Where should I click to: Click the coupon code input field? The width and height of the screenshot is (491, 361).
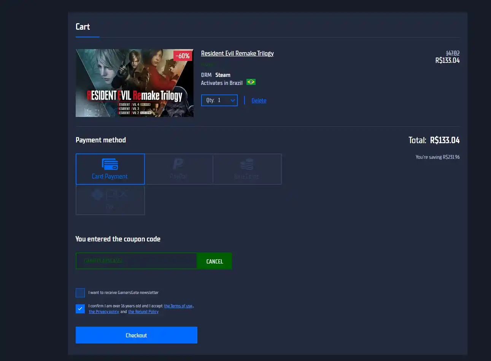(136, 261)
